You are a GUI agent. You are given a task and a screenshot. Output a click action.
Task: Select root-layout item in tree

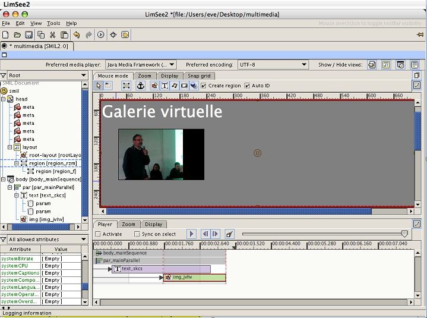pos(52,155)
